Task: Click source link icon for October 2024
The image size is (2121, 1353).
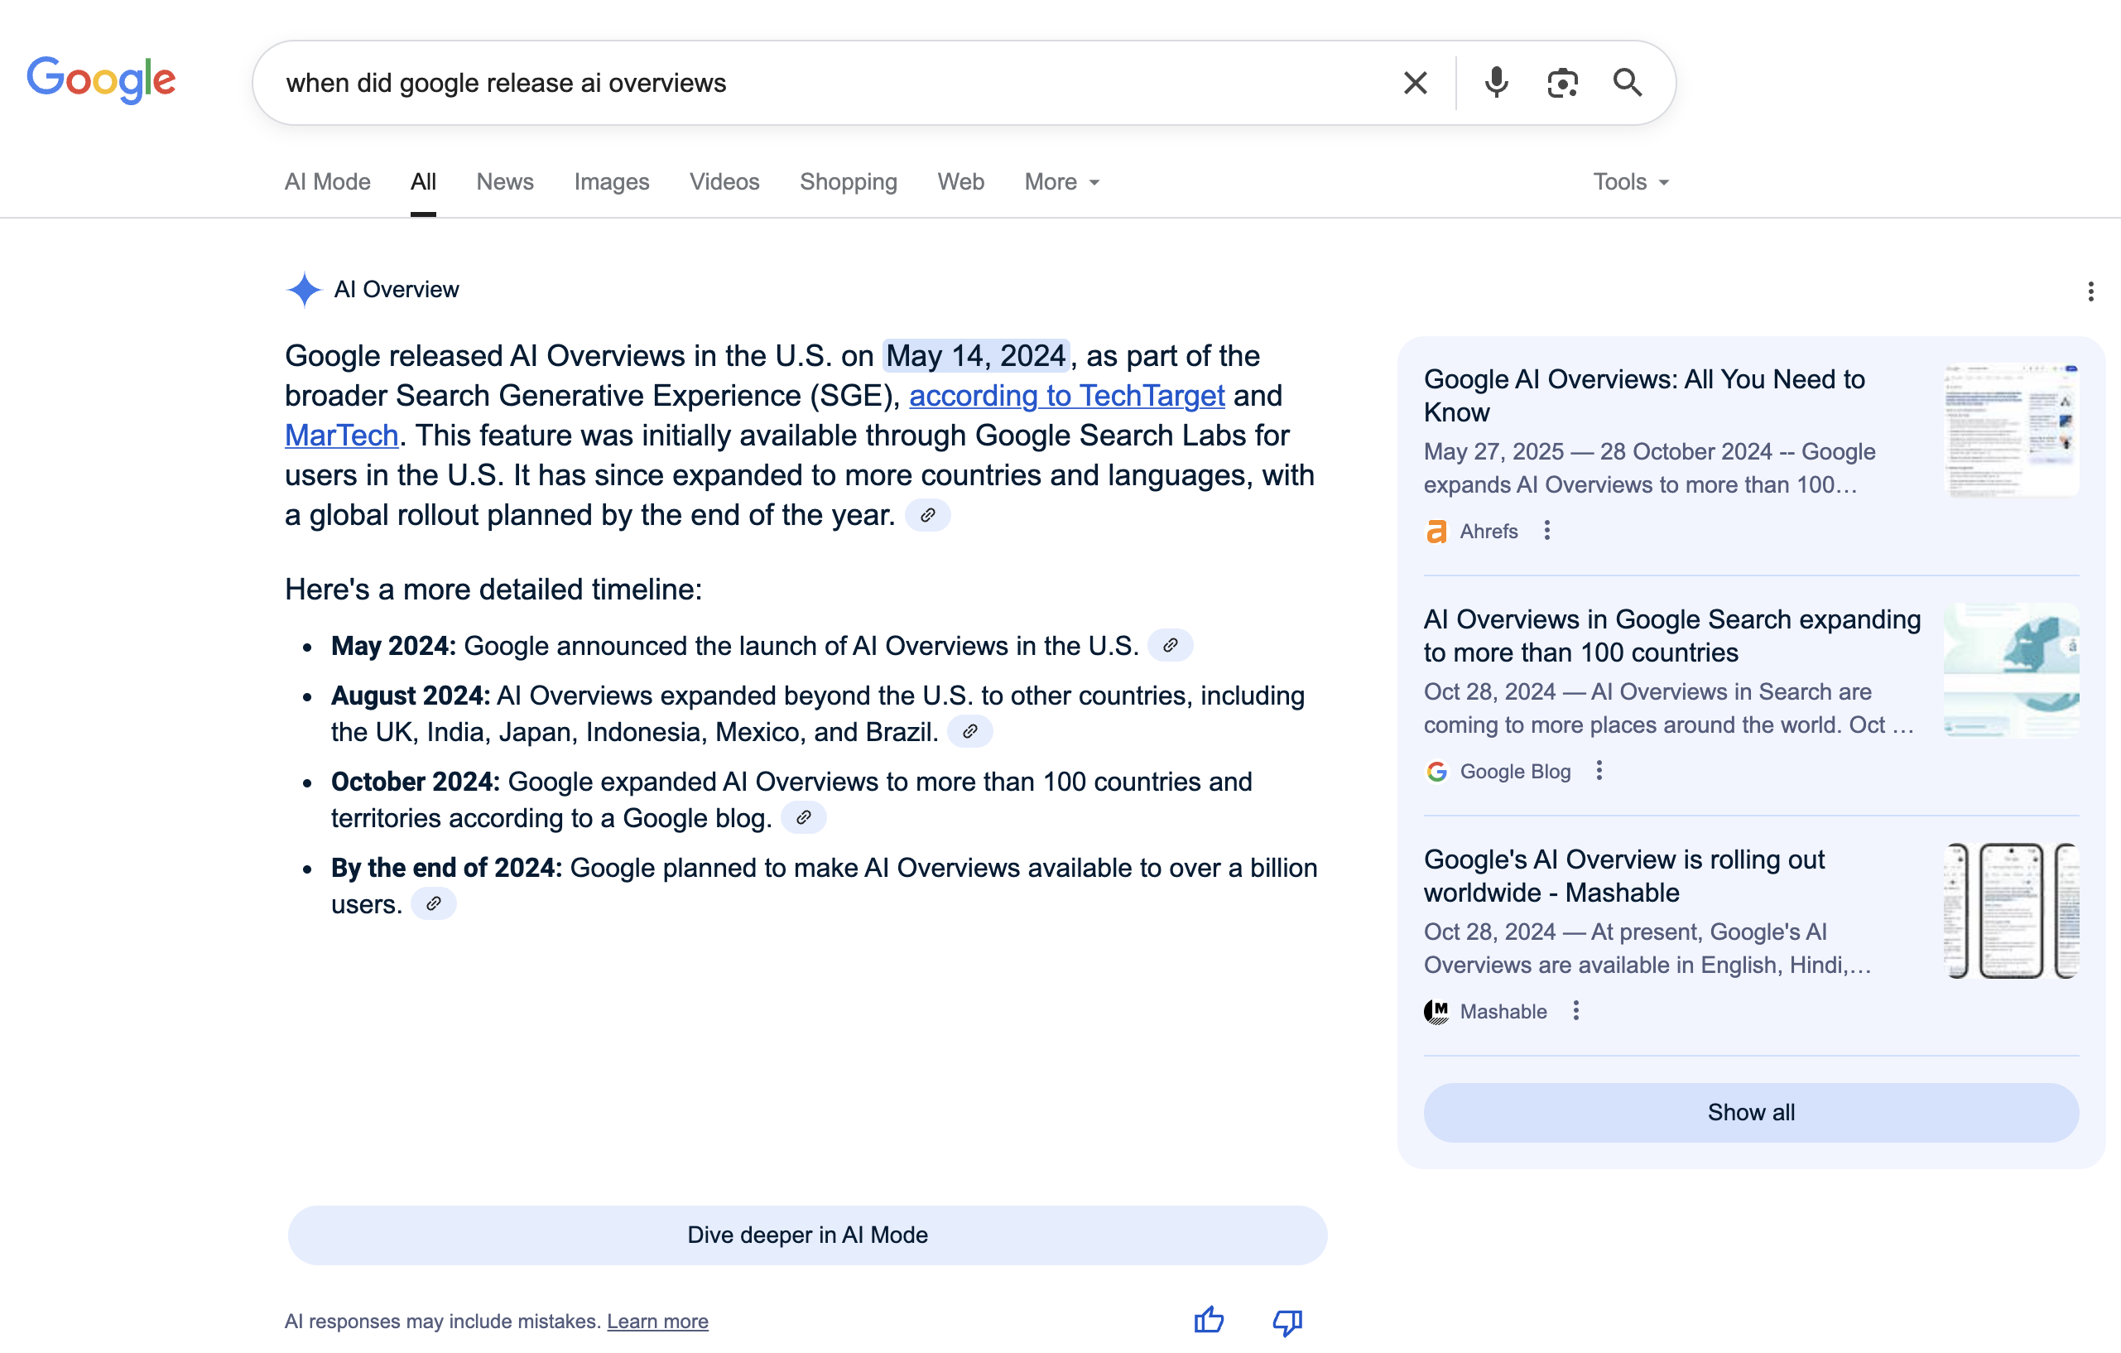Action: click(803, 818)
